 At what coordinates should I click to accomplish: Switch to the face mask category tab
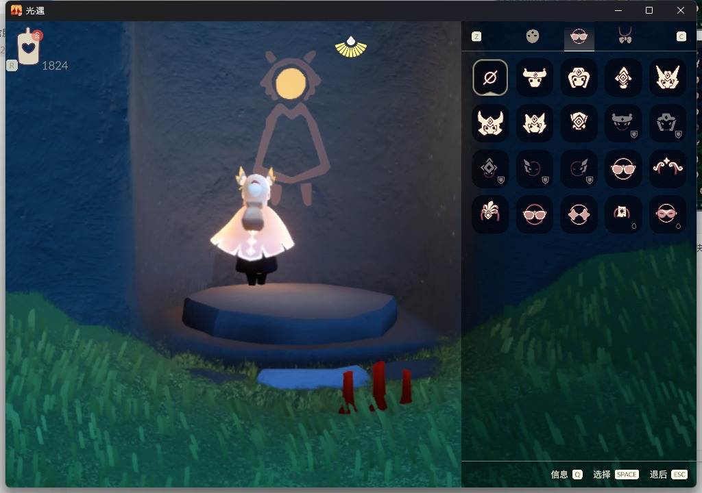coord(532,36)
